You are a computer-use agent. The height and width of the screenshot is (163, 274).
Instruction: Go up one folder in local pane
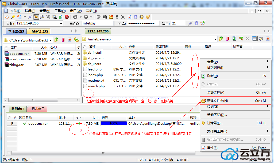pyautogui.click(x=56, y=40)
